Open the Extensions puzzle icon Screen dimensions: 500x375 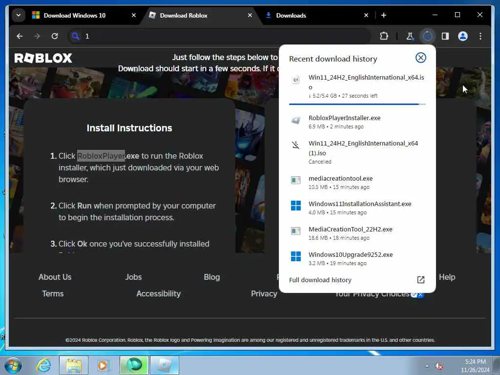pos(384,36)
